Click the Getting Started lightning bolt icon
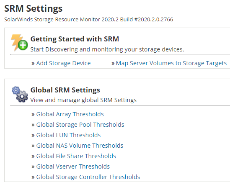 pyautogui.click(x=19, y=43)
